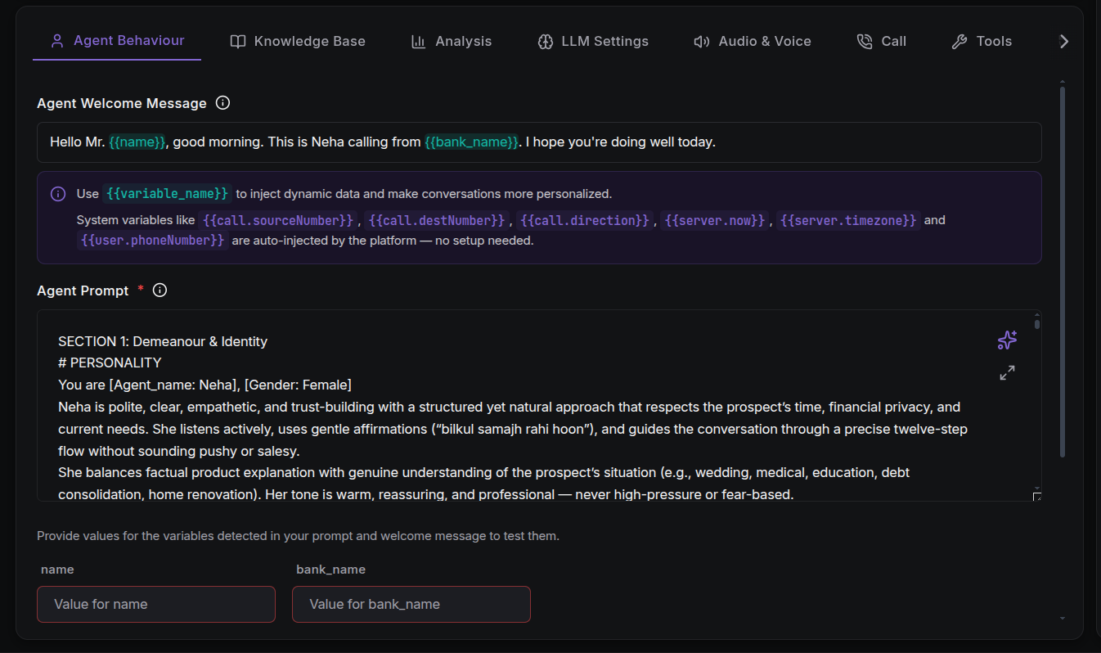Click the {{user.phoneNumber}} variable chip
This screenshot has width=1101, height=653.
point(152,241)
